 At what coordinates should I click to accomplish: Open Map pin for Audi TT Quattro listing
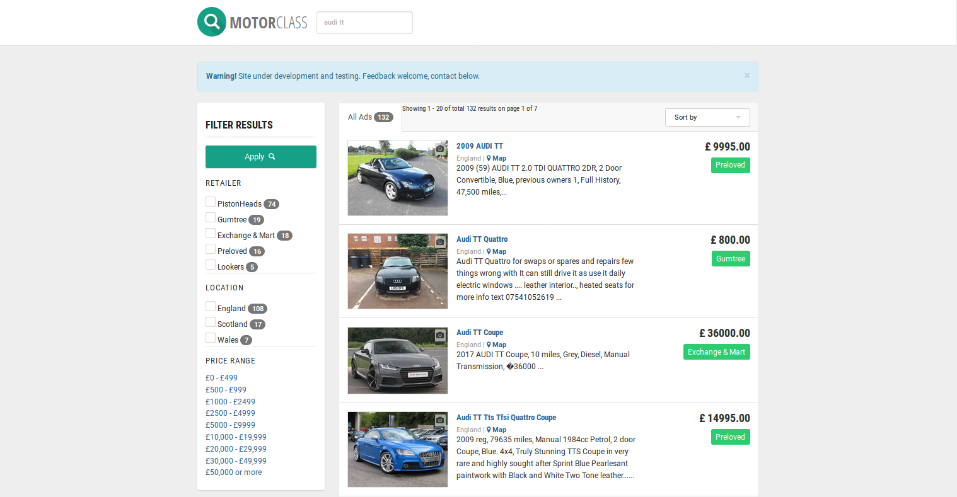pos(496,251)
